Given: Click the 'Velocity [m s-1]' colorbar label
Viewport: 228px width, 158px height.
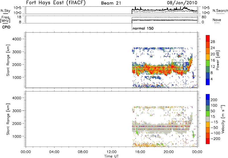Looking at the screenshot, I should tap(223, 119).
